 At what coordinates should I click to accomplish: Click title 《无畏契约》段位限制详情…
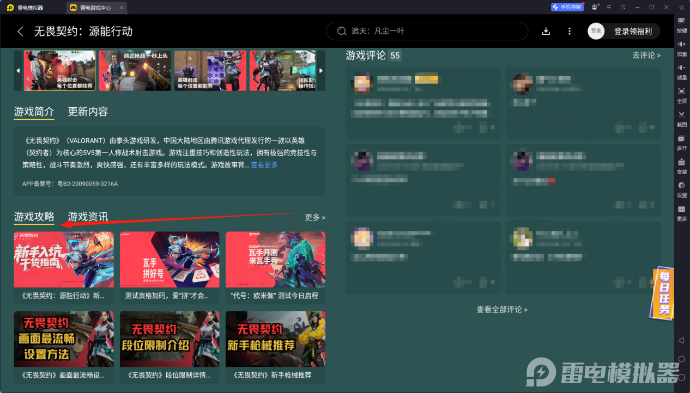point(167,375)
